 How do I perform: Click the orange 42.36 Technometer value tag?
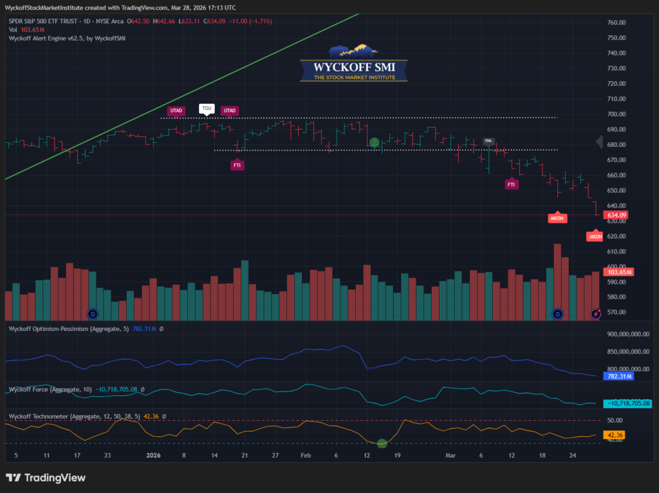pyautogui.click(x=617, y=436)
